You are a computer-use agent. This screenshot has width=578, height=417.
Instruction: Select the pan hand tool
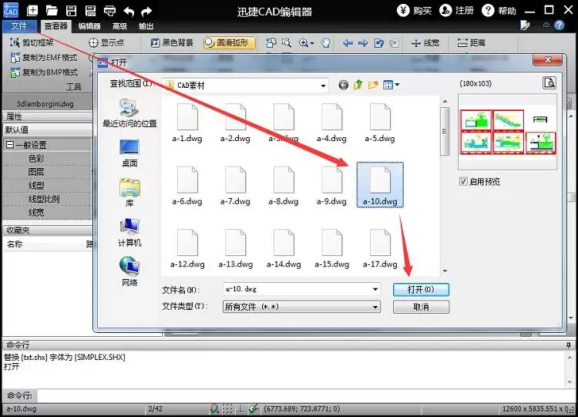(325, 43)
